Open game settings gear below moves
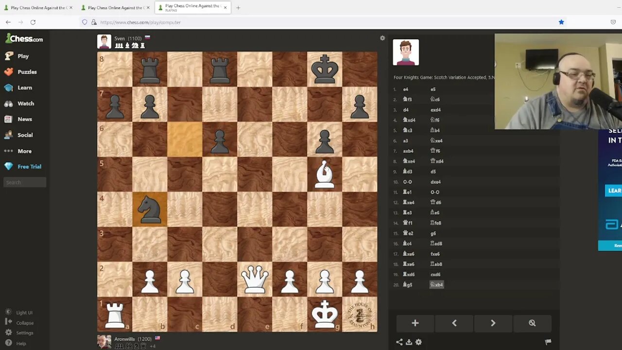The width and height of the screenshot is (622, 350). pyautogui.click(x=418, y=342)
